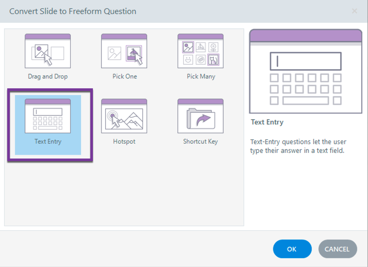Click the "Shortcut Key" label text
Image resolution: width=368 pixels, height=267 pixels.
coord(201,142)
